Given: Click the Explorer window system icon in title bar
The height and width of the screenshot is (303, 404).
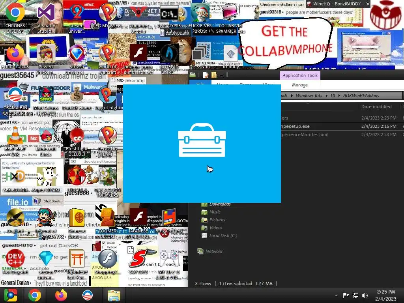Looking at the screenshot, I should click(x=193, y=75).
